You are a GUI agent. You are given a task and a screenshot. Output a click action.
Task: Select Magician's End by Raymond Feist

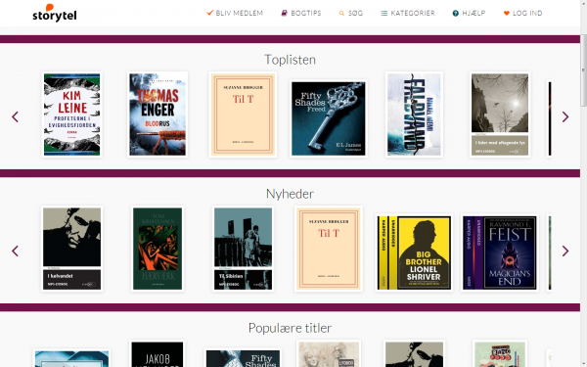[499, 252]
